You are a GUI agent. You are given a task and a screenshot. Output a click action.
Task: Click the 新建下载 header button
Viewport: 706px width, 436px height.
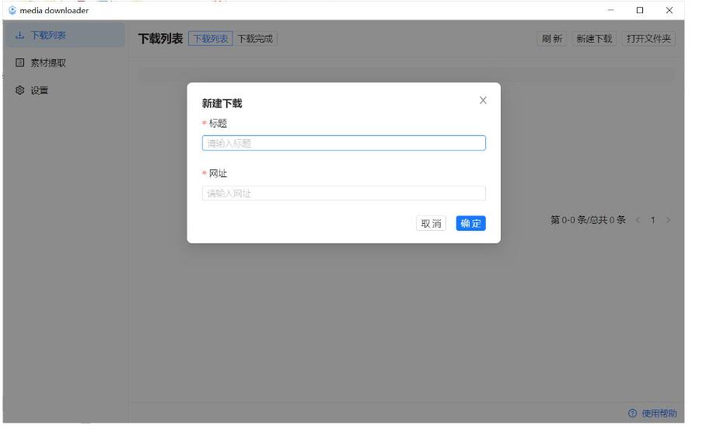pos(593,39)
